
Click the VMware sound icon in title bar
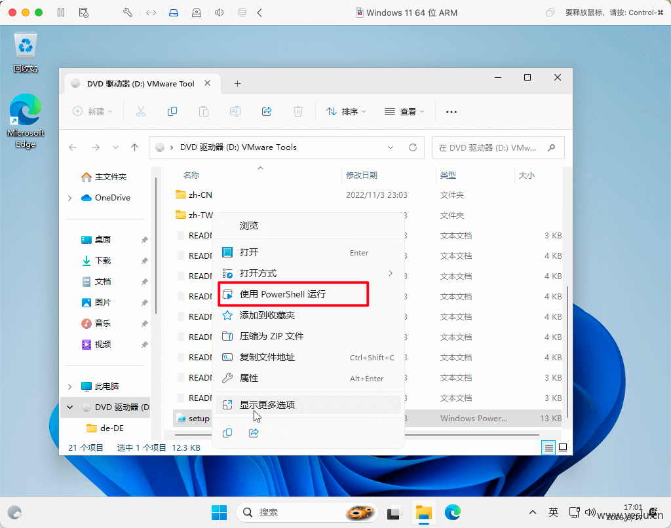pos(219,12)
